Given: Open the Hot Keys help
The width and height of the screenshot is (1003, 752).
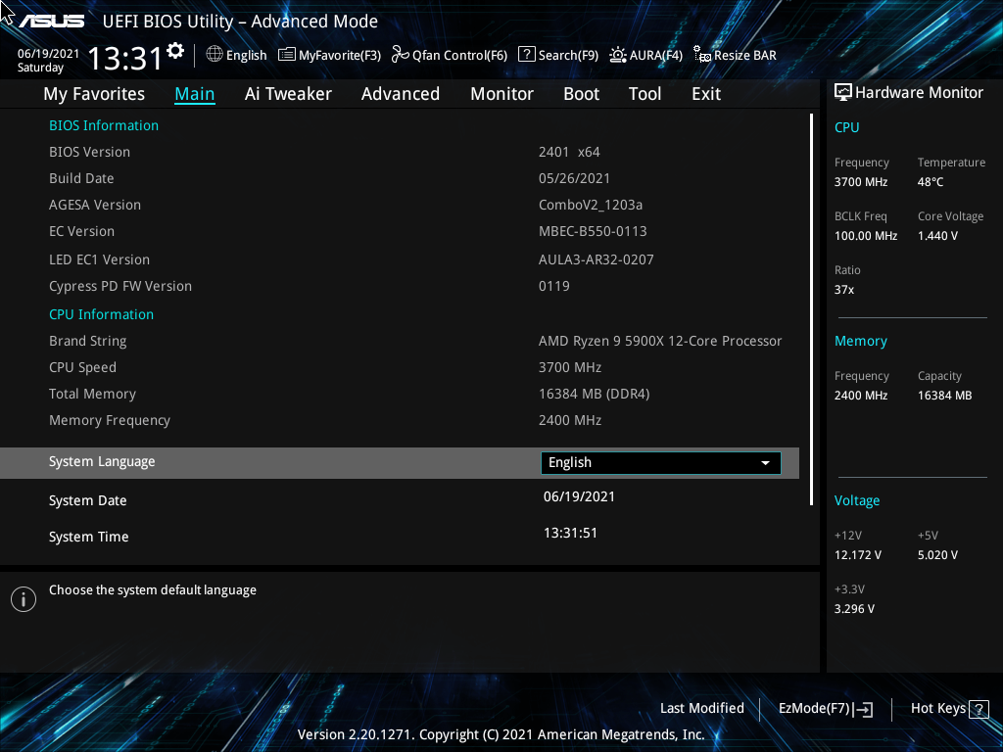Looking at the screenshot, I should 946,708.
